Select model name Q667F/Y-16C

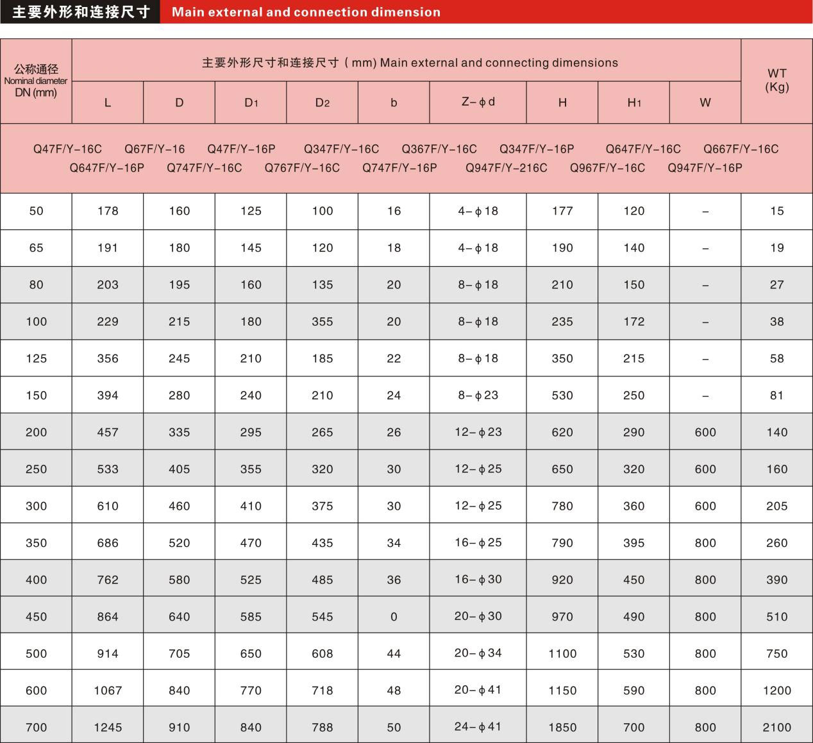pos(741,149)
